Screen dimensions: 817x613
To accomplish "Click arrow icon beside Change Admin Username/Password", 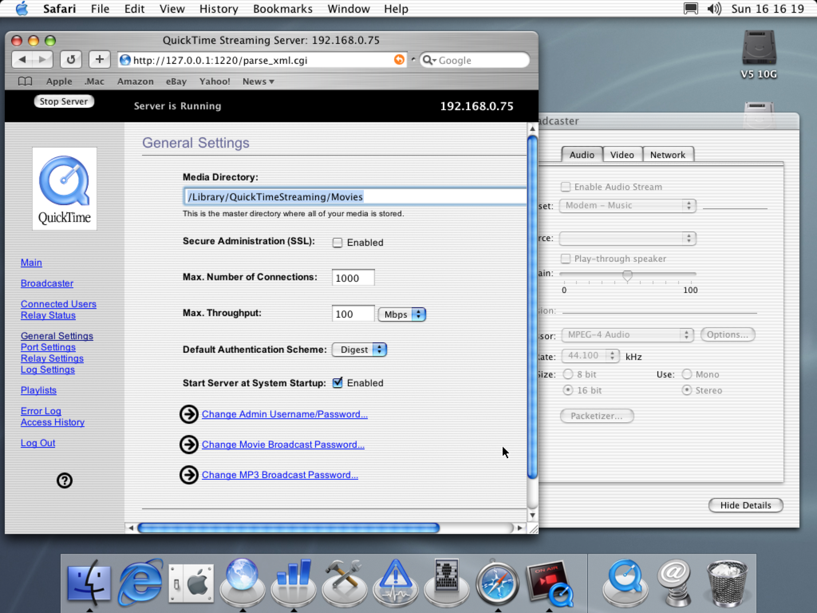I will (x=189, y=414).
